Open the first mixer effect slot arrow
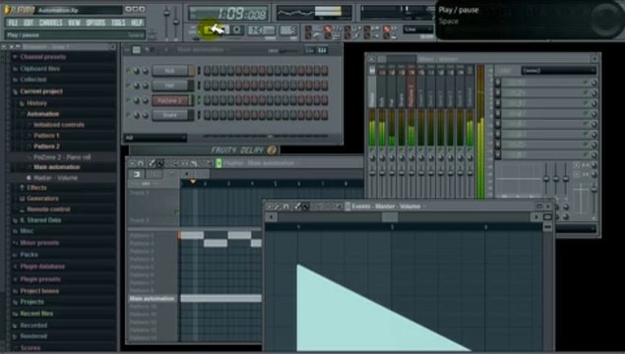Screen dimensions: 625x354 [x=498, y=83]
